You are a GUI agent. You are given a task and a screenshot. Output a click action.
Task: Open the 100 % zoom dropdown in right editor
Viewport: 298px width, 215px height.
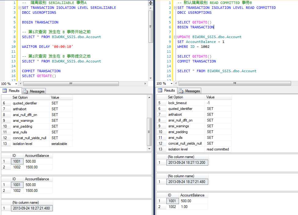coord(172,83)
